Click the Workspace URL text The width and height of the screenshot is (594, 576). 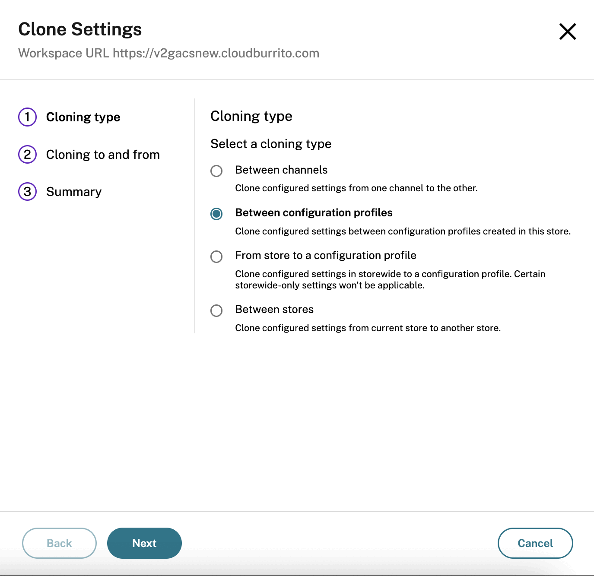click(x=168, y=53)
